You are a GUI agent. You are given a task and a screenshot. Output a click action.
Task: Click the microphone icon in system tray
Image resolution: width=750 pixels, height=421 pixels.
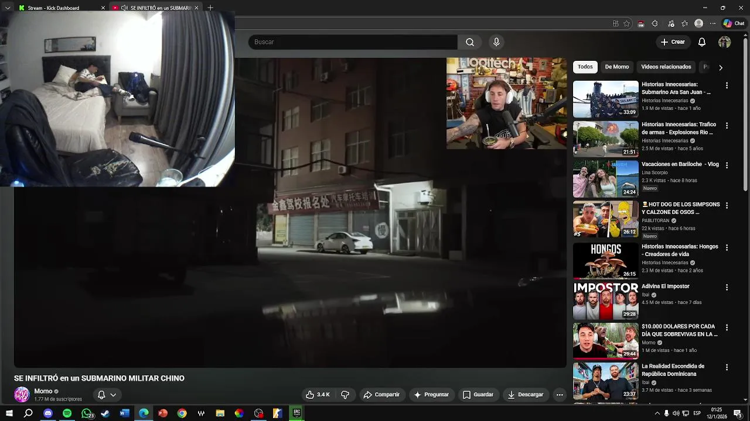tap(666, 413)
